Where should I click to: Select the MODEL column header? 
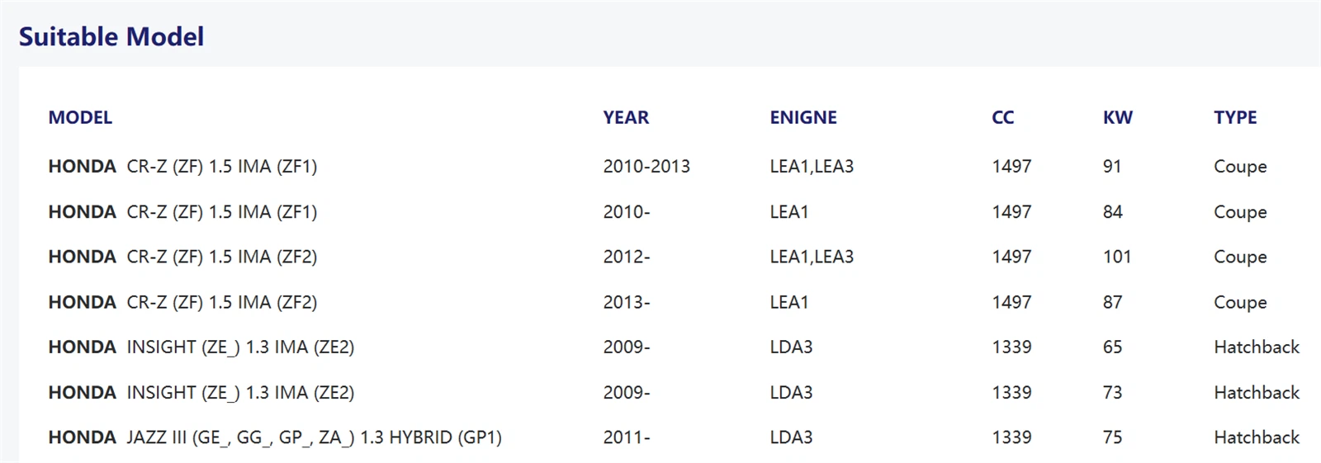point(80,117)
